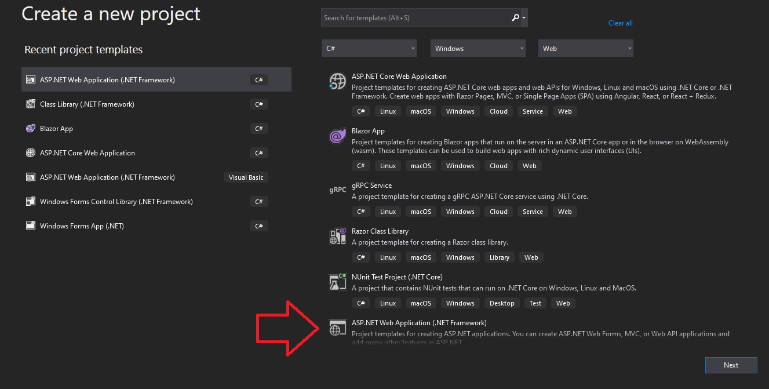Click the gRPC Service template icon
Screen dimensions: 769x389
337,190
